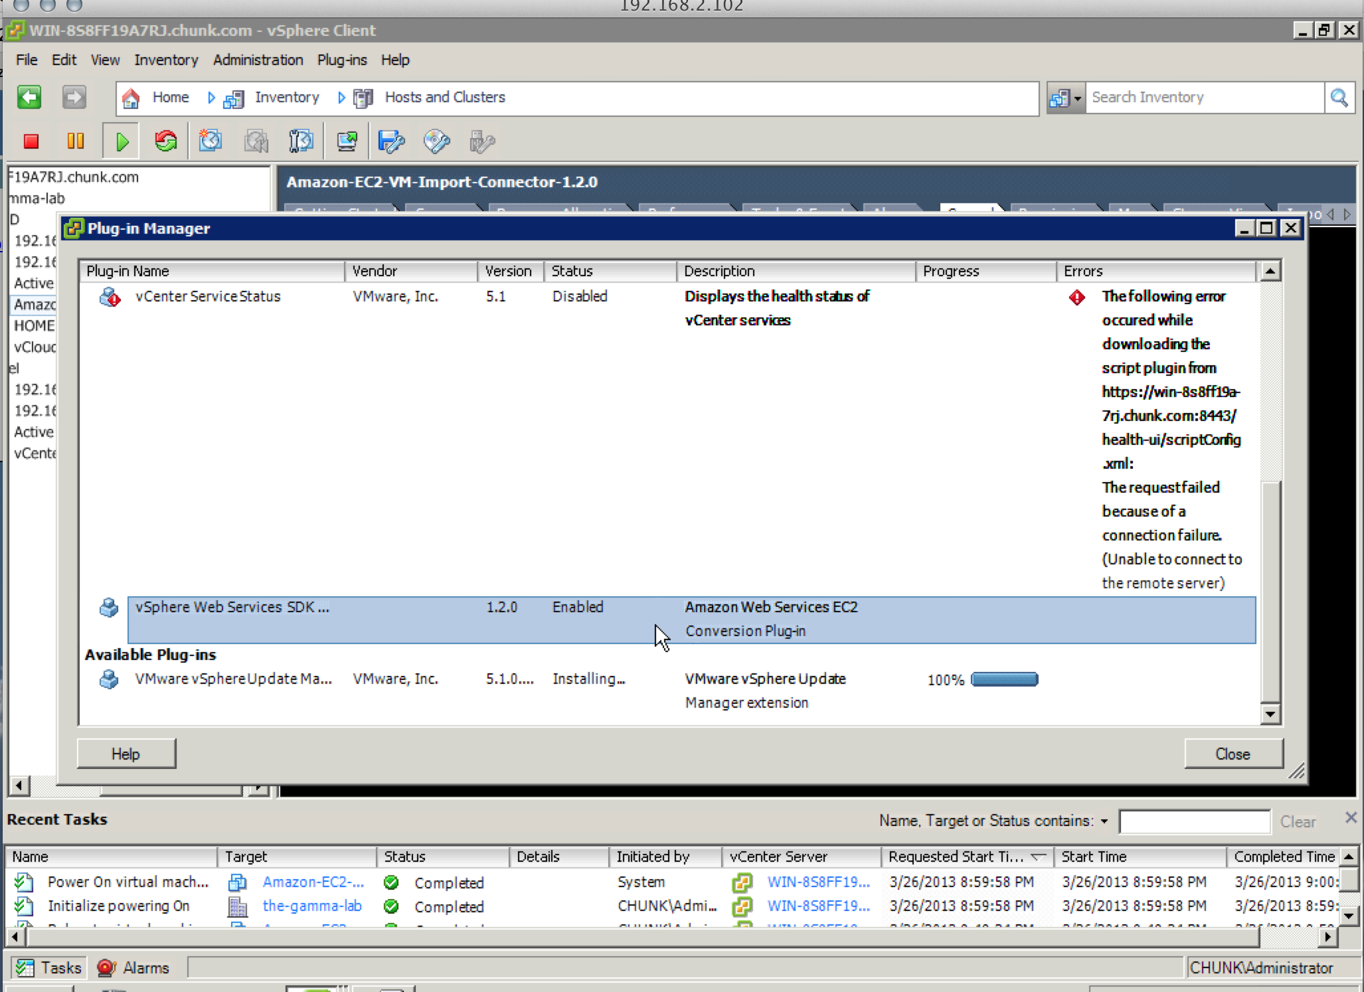Click the Home icon in breadcrumb
The image size is (1364, 992).
[131, 98]
